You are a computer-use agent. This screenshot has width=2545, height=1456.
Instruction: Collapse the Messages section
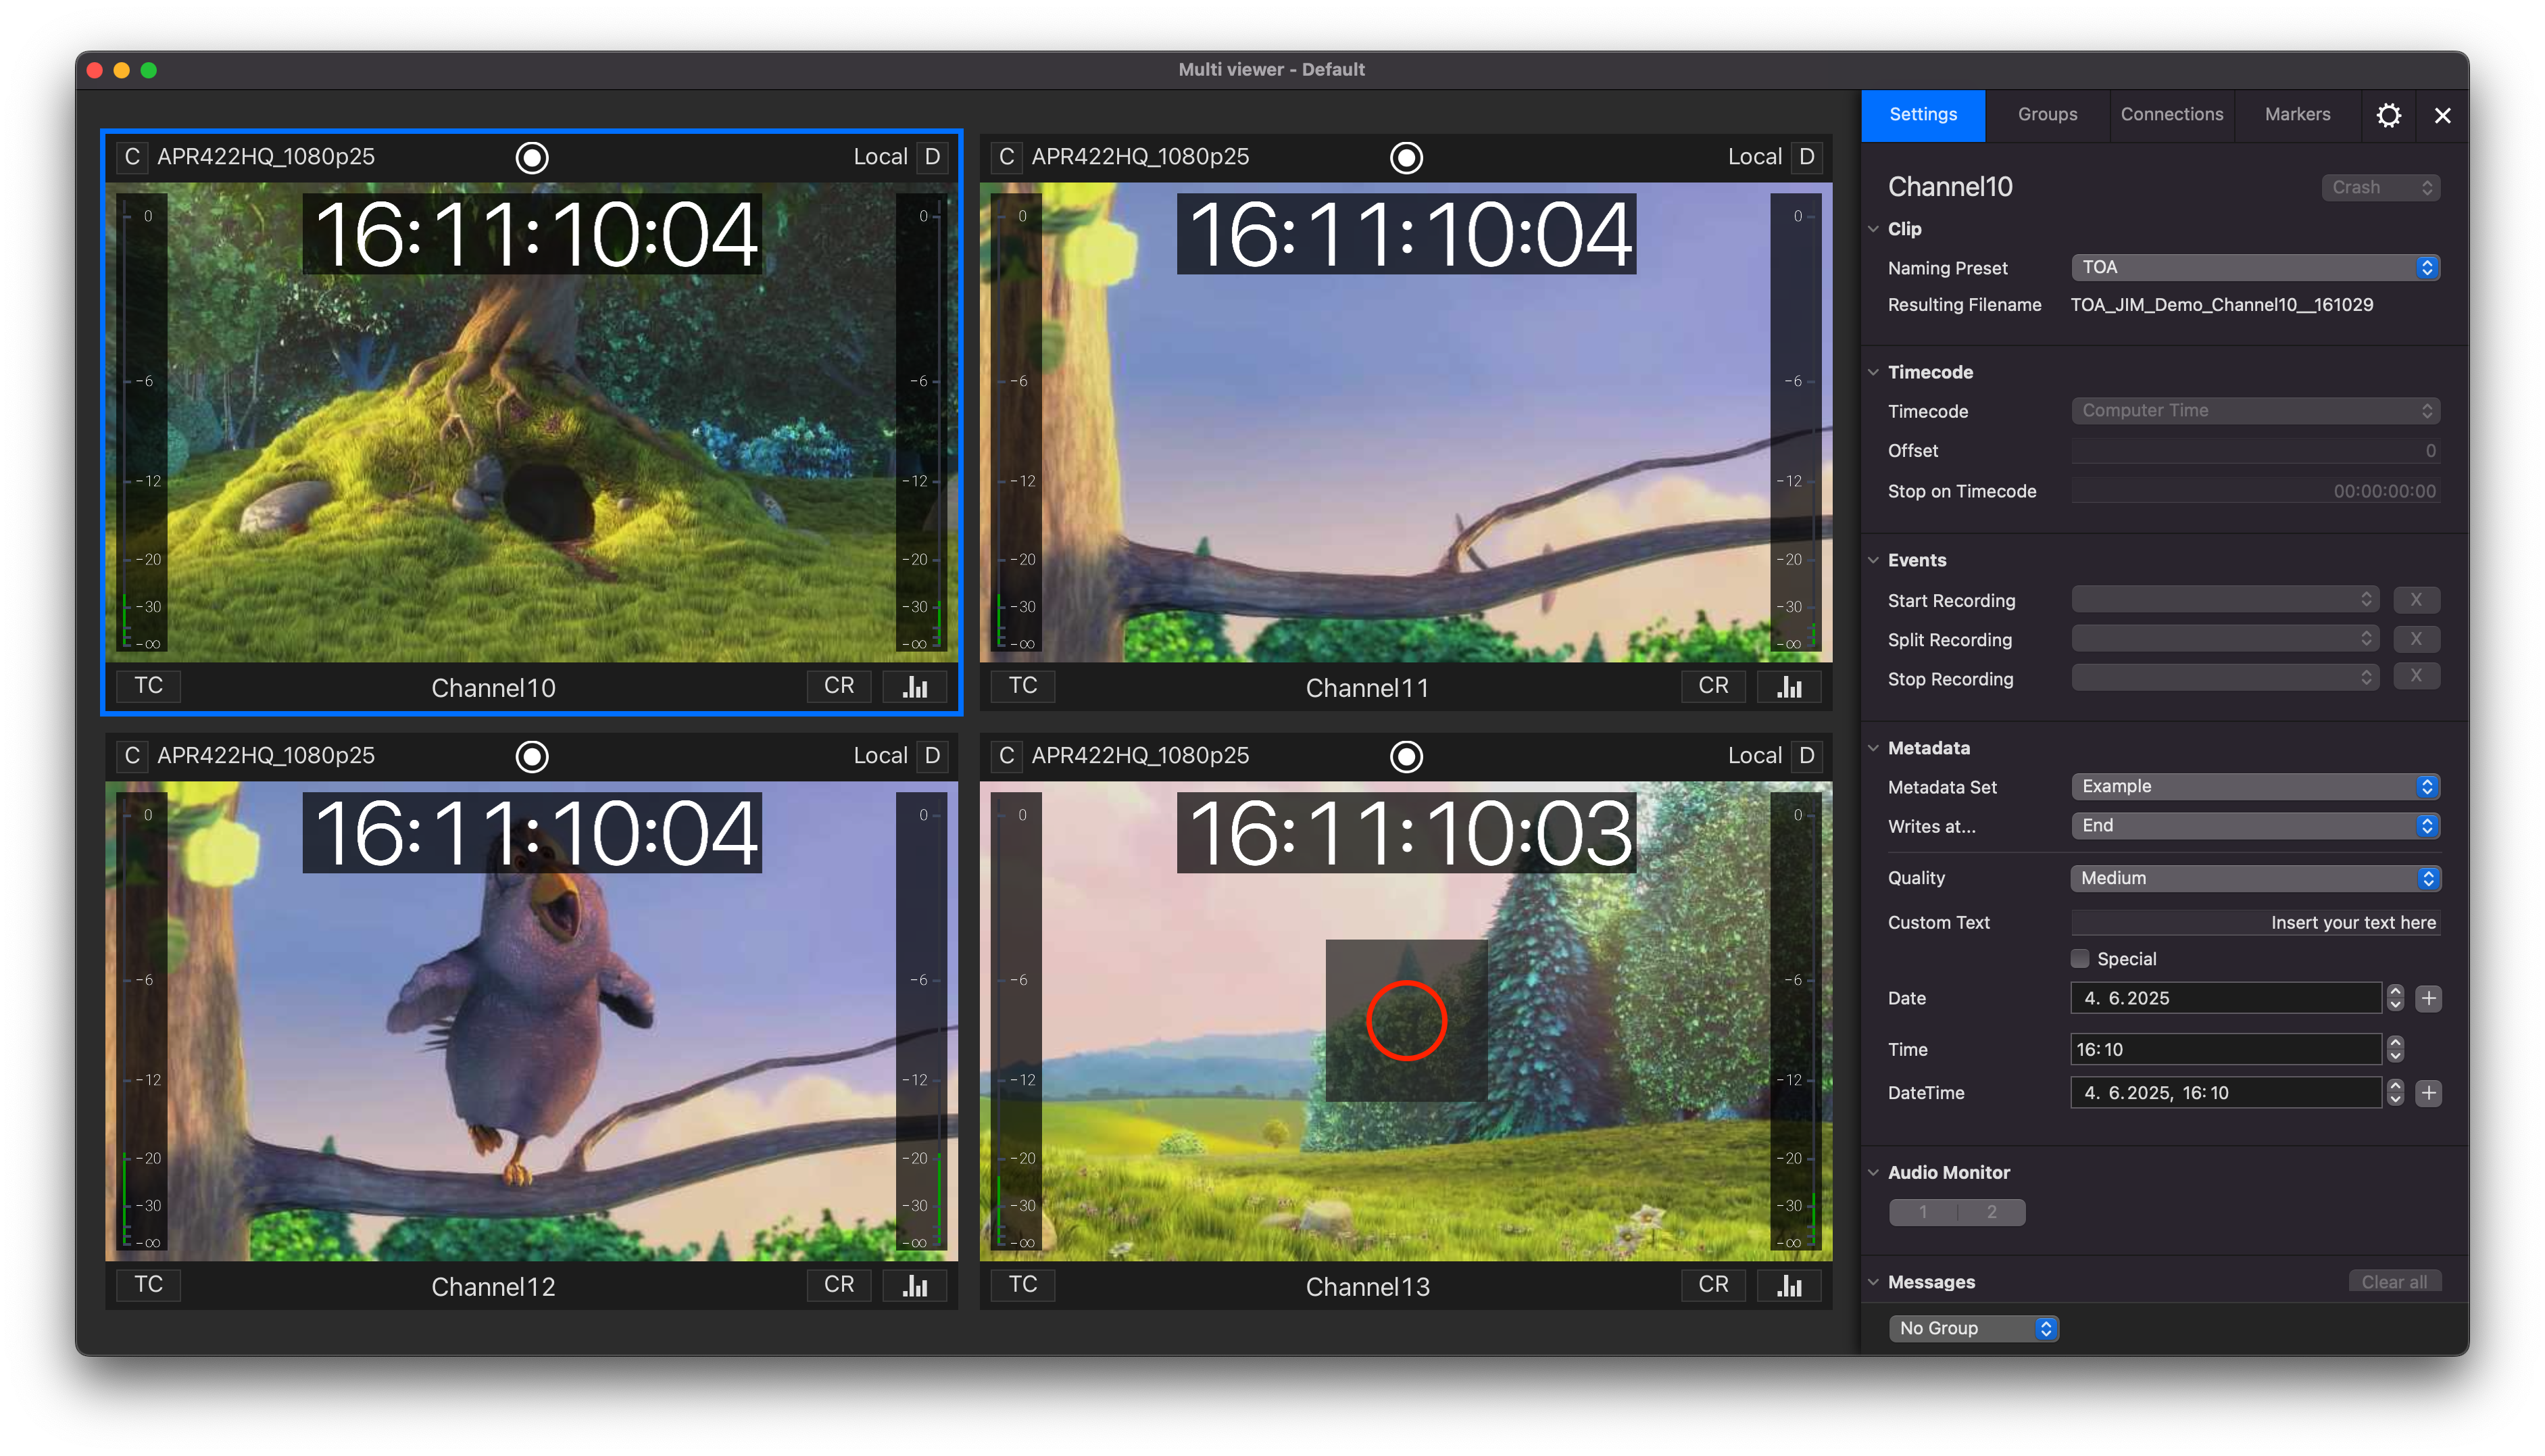[x=1873, y=1282]
